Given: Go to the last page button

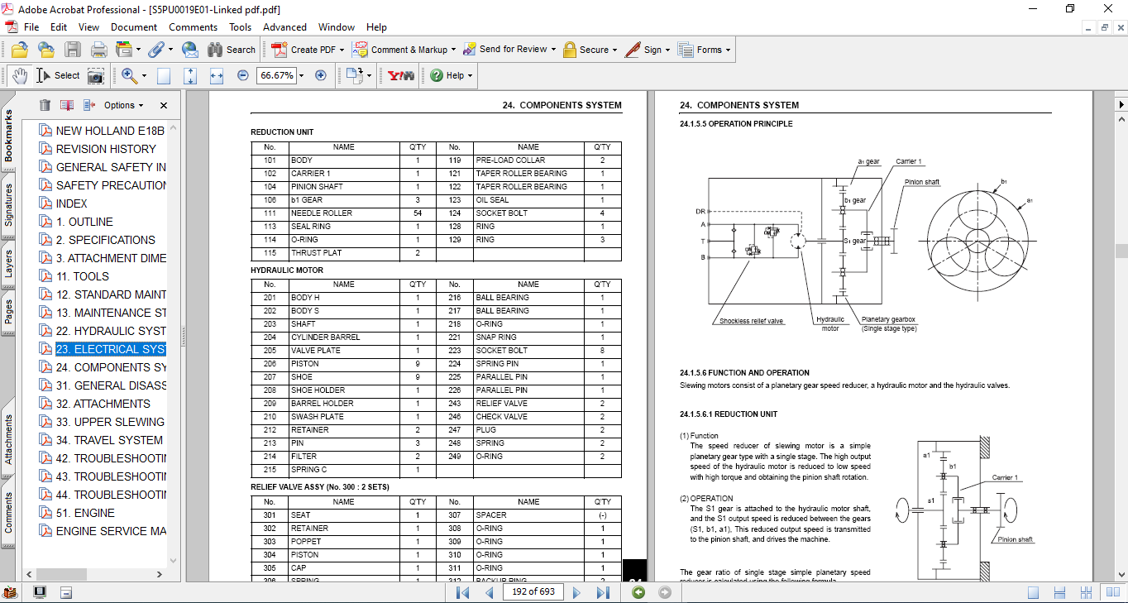Looking at the screenshot, I should coord(603,592).
